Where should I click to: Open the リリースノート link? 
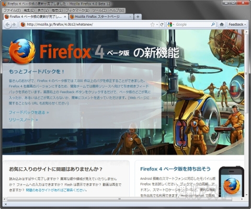pos(23,120)
